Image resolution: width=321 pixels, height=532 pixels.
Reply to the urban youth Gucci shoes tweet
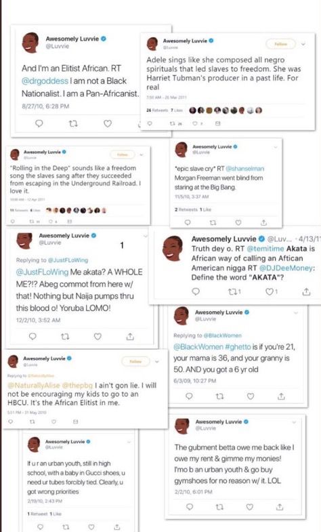coord(41,527)
